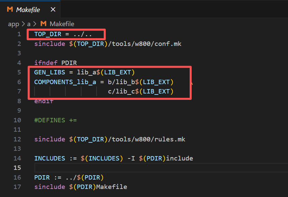Select line number 17 in the gutter

click(17, 187)
